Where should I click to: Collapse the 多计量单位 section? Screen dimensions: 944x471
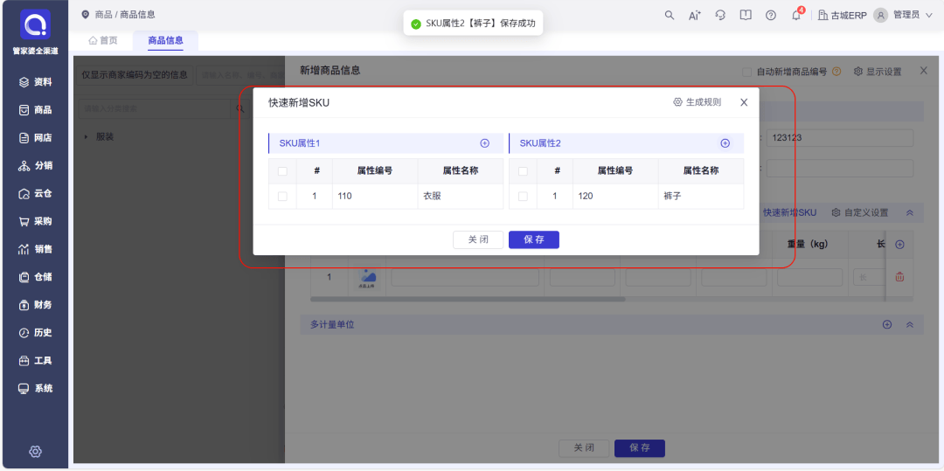point(909,324)
